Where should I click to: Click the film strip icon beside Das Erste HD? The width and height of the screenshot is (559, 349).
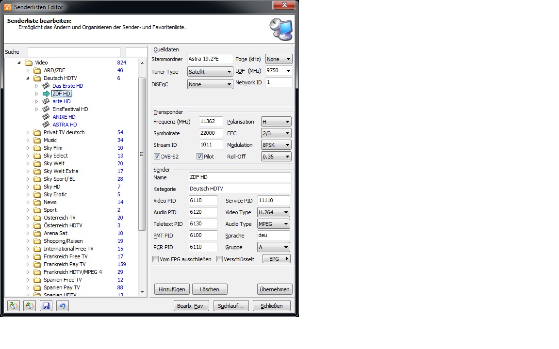click(x=46, y=86)
